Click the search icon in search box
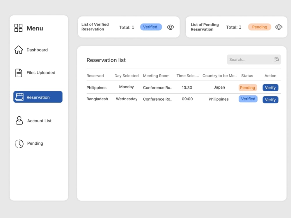 [x=276, y=59]
